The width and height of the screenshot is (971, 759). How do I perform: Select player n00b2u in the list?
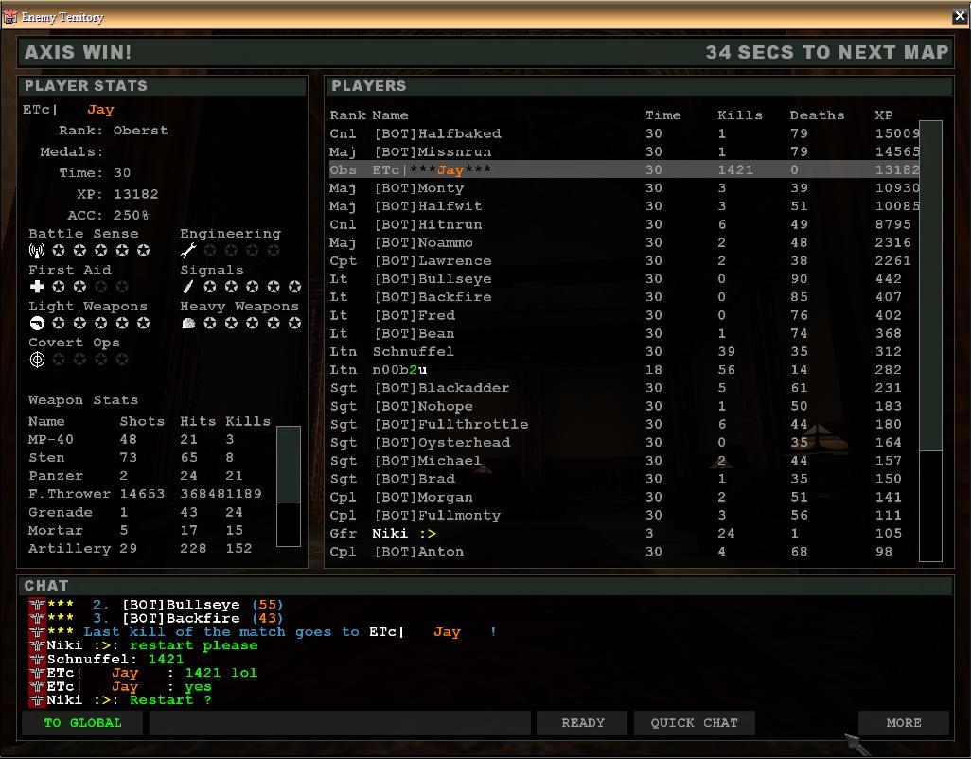tap(399, 370)
